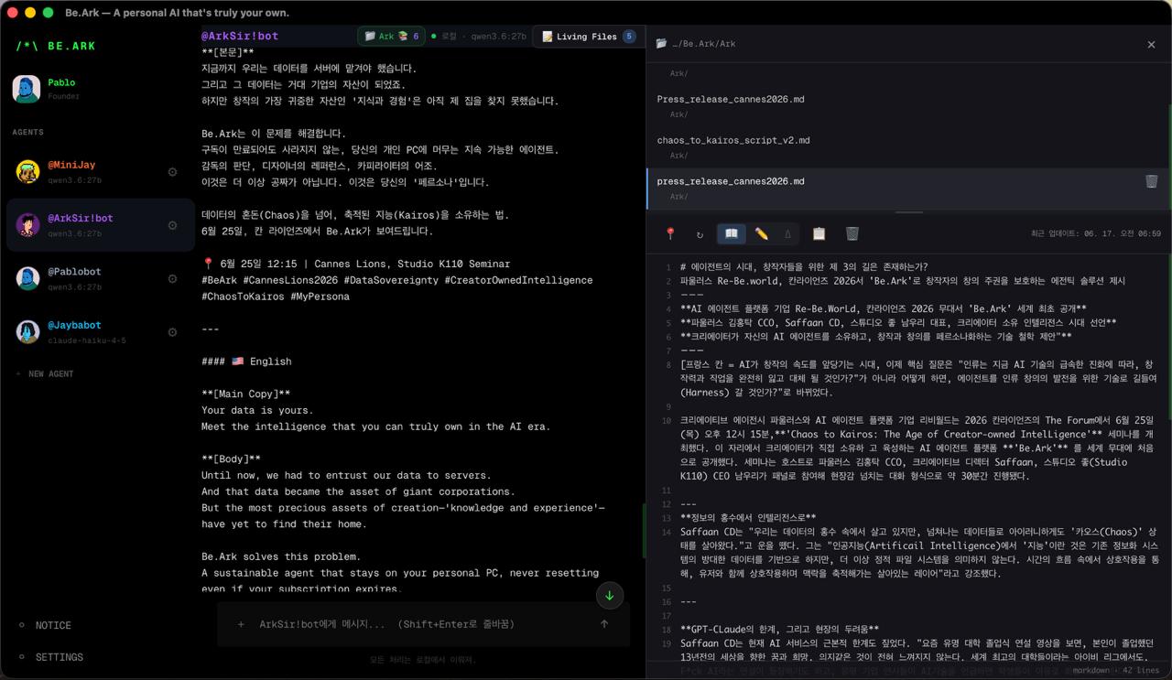Create a new agent via NEW AGENT

(45, 373)
